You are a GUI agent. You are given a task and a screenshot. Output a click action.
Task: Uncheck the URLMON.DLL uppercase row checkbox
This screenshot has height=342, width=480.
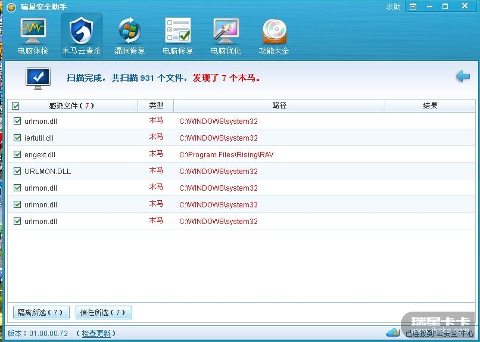tap(17, 171)
